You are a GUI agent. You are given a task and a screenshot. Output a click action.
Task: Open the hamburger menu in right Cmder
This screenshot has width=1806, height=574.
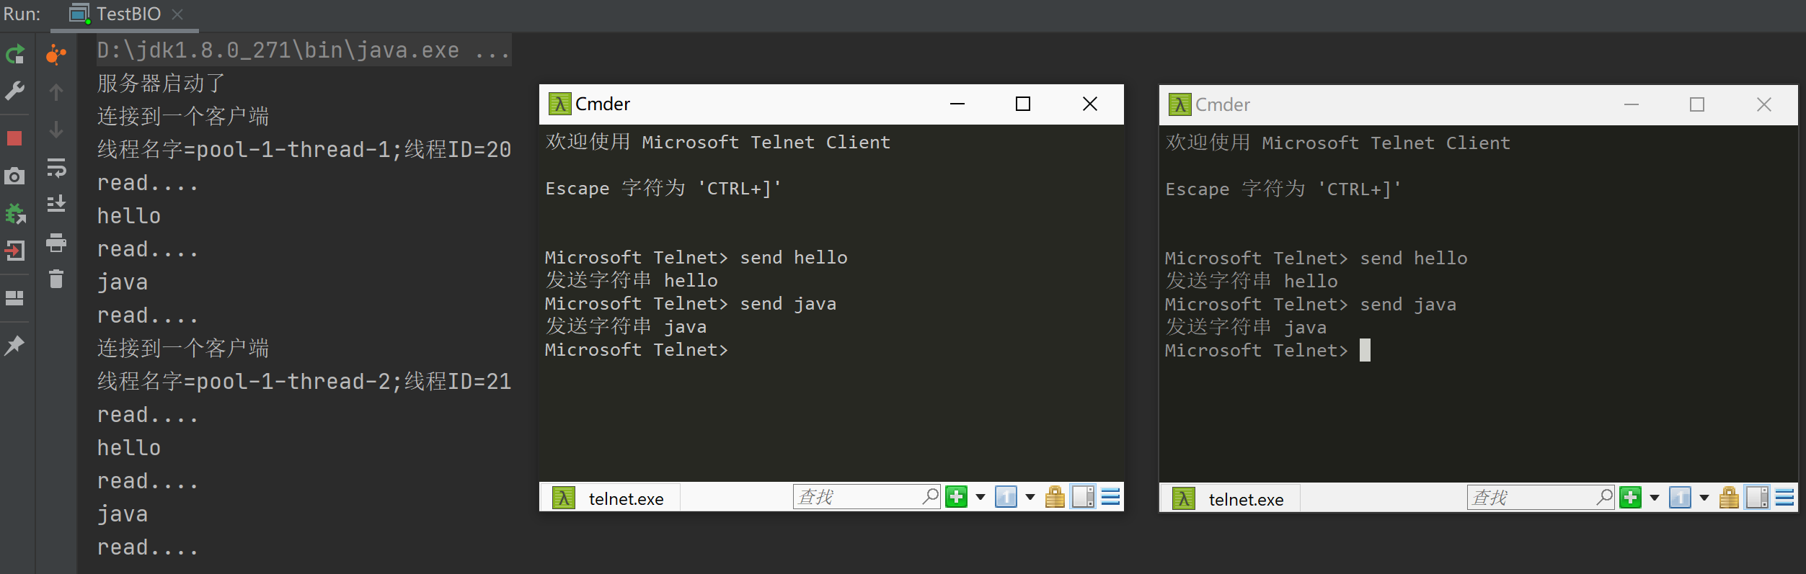(1784, 498)
